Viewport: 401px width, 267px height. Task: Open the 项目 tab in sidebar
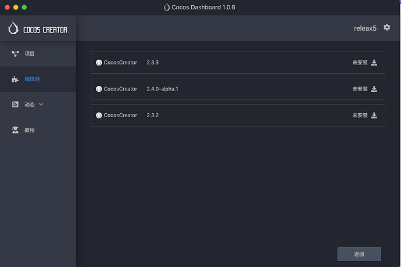tap(30, 53)
